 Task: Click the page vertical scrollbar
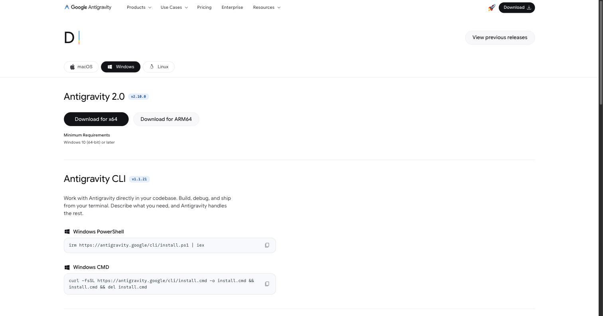601,53
